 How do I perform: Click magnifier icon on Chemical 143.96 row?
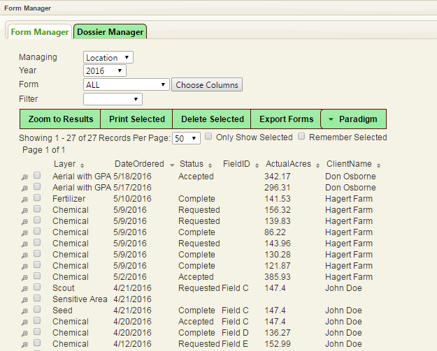[24, 244]
